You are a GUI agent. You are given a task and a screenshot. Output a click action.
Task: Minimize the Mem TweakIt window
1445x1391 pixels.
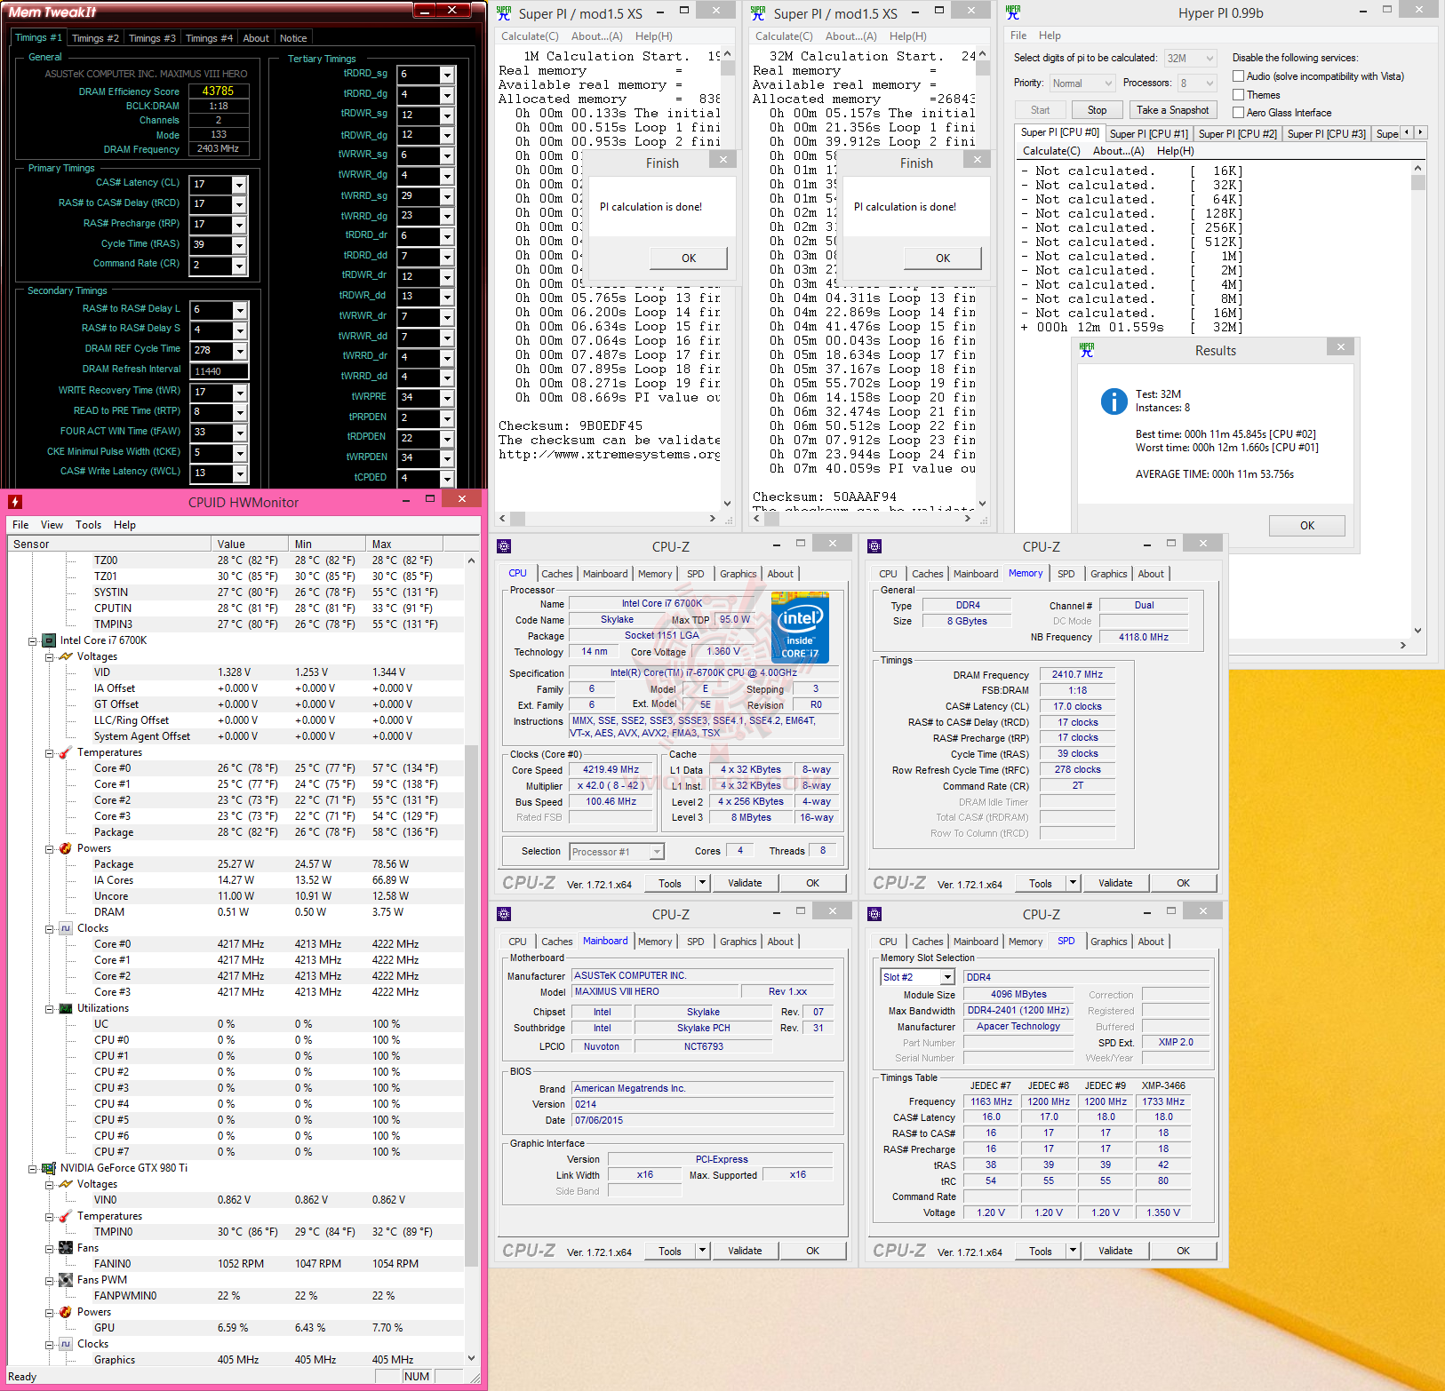coord(425,10)
